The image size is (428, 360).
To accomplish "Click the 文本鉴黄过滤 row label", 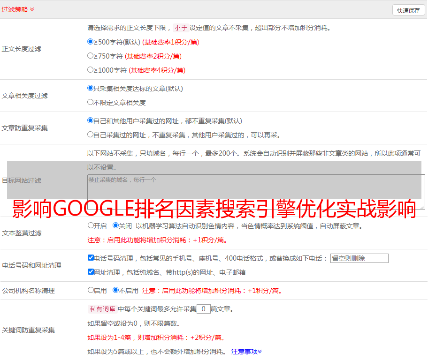I will pyautogui.click(x=22, y=233).
